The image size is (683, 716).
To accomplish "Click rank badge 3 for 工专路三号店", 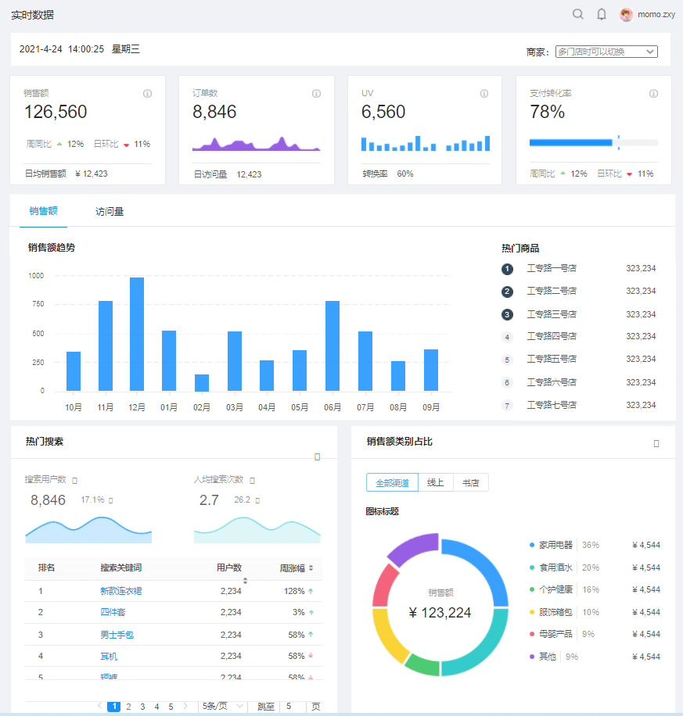I will click(507, 314).
